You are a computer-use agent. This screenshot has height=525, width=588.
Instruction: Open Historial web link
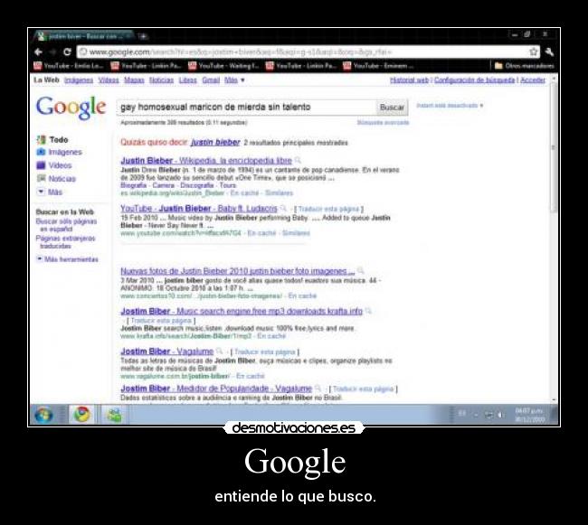pyautogui.click(x=409, y=80)
